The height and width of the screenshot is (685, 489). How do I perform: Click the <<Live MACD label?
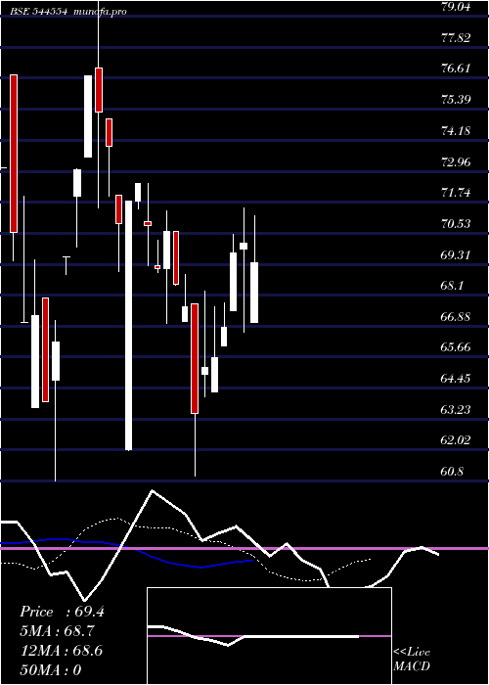click(412, 660)
